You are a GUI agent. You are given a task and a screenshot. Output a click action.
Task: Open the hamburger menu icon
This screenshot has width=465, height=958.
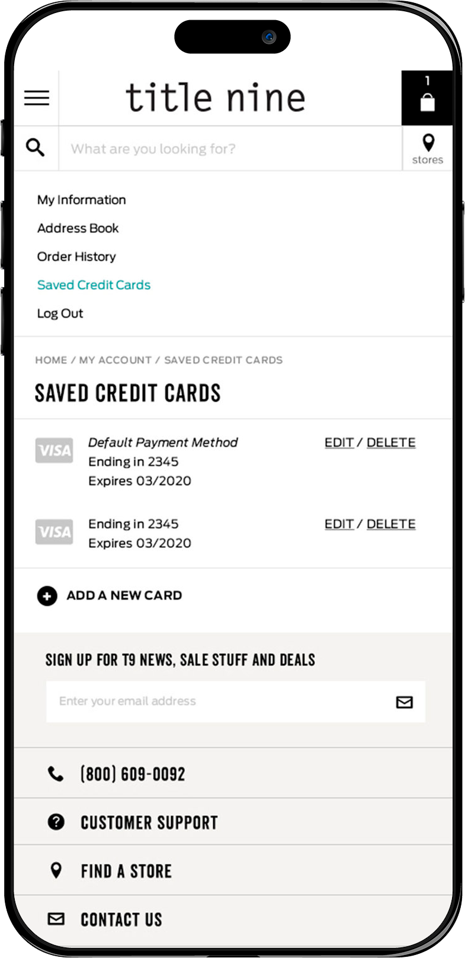pos(37,98)
